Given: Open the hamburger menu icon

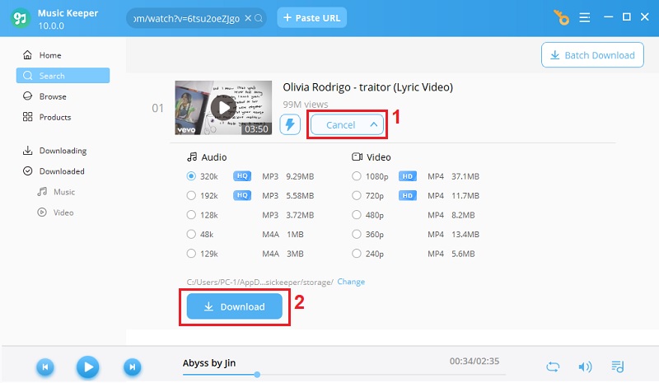Looking at the screenshot, I should click(585, 17).
